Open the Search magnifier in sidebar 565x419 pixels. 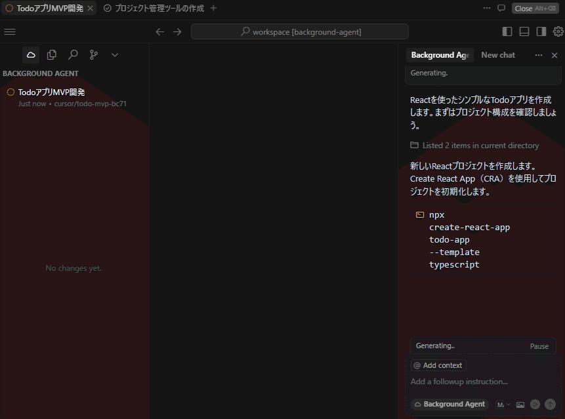point(73,55)
